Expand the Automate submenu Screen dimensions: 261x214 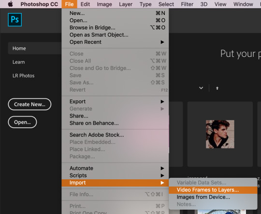[115, 168]
